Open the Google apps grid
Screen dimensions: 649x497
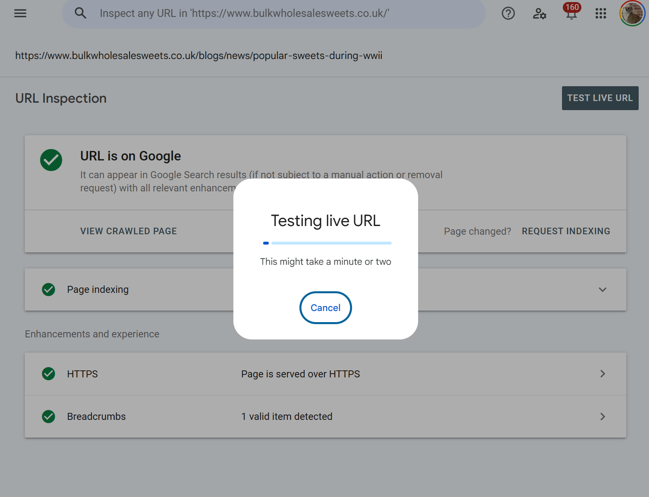pos(601,14)
